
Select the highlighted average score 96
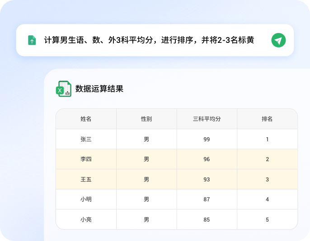tap(207, 159)
